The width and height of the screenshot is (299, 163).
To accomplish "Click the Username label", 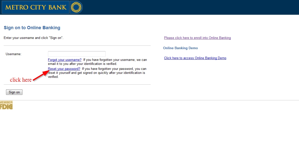I will 13,54.
